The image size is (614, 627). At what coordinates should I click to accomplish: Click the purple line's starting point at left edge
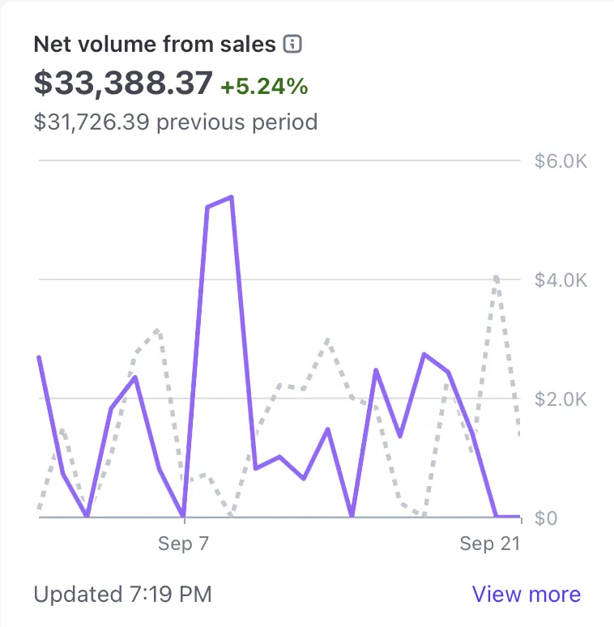[x=39, y=357]
